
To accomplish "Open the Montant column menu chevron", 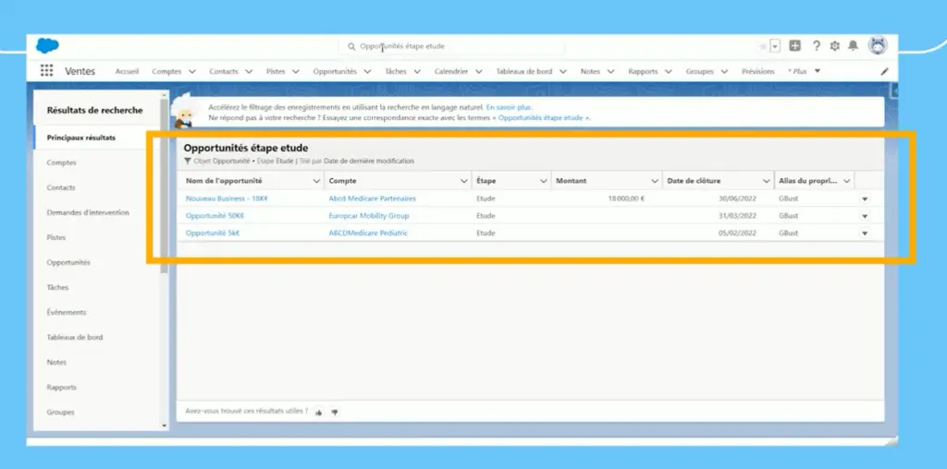I will click(654, 181).
